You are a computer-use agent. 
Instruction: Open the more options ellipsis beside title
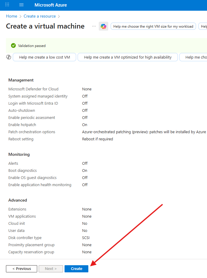tap(94, 26)
